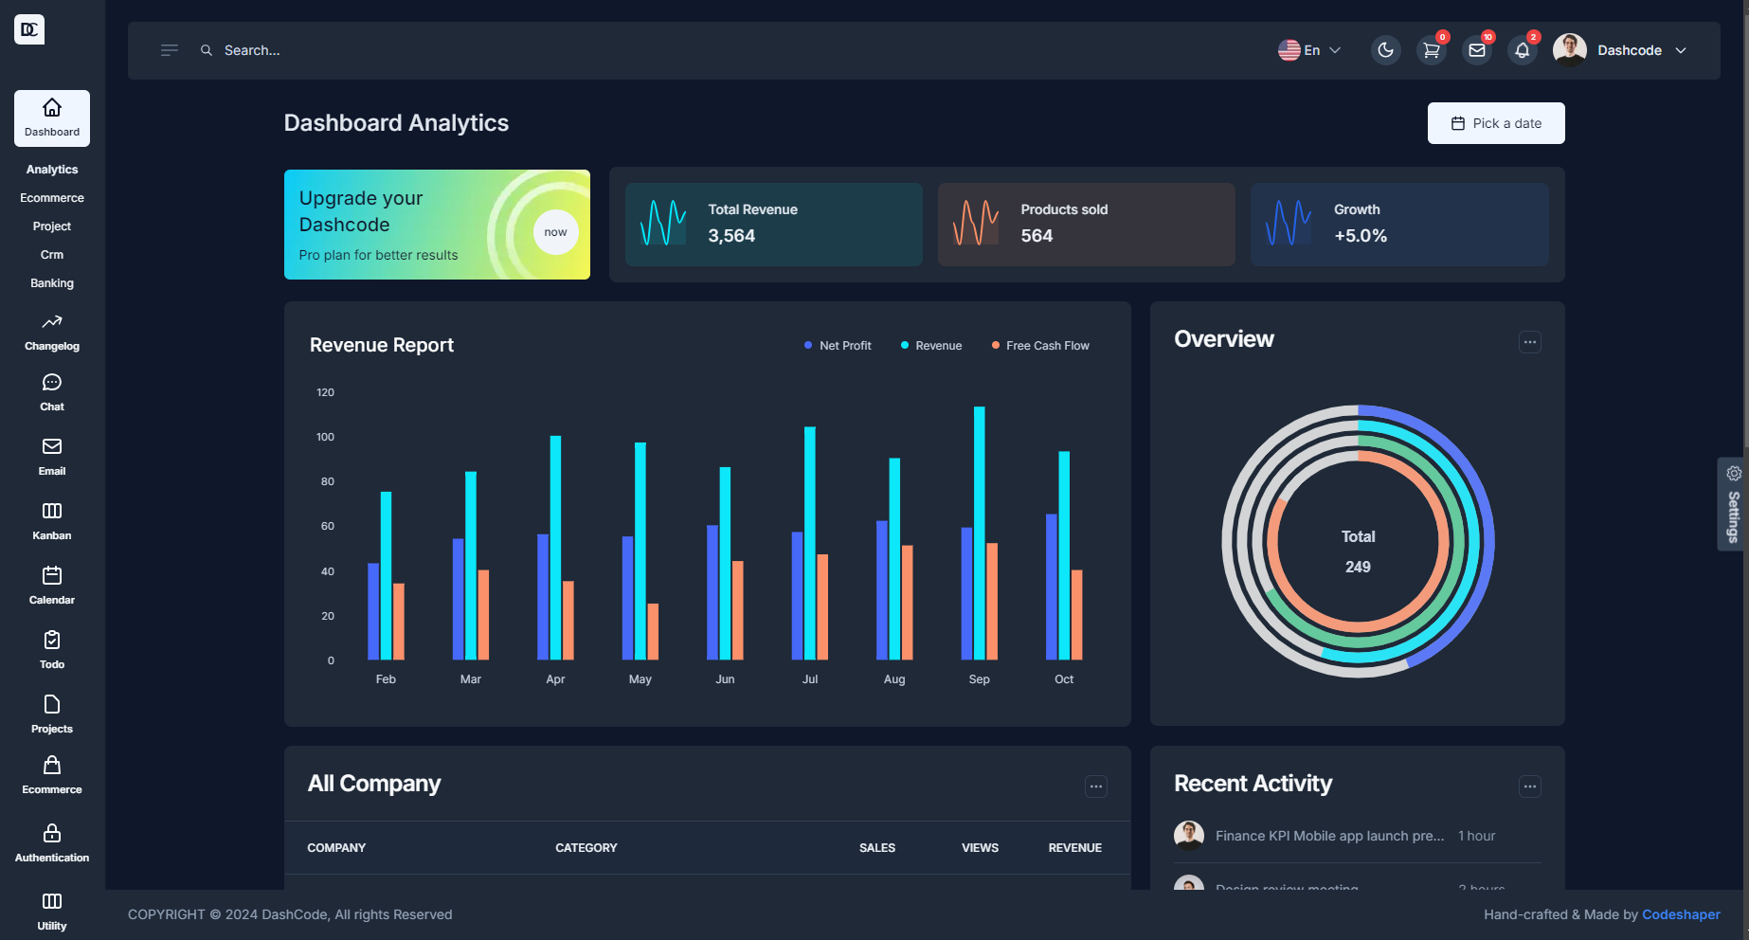1749x940 pixels.
Task: Open the Projects file icon
Action: click(52, 704)
